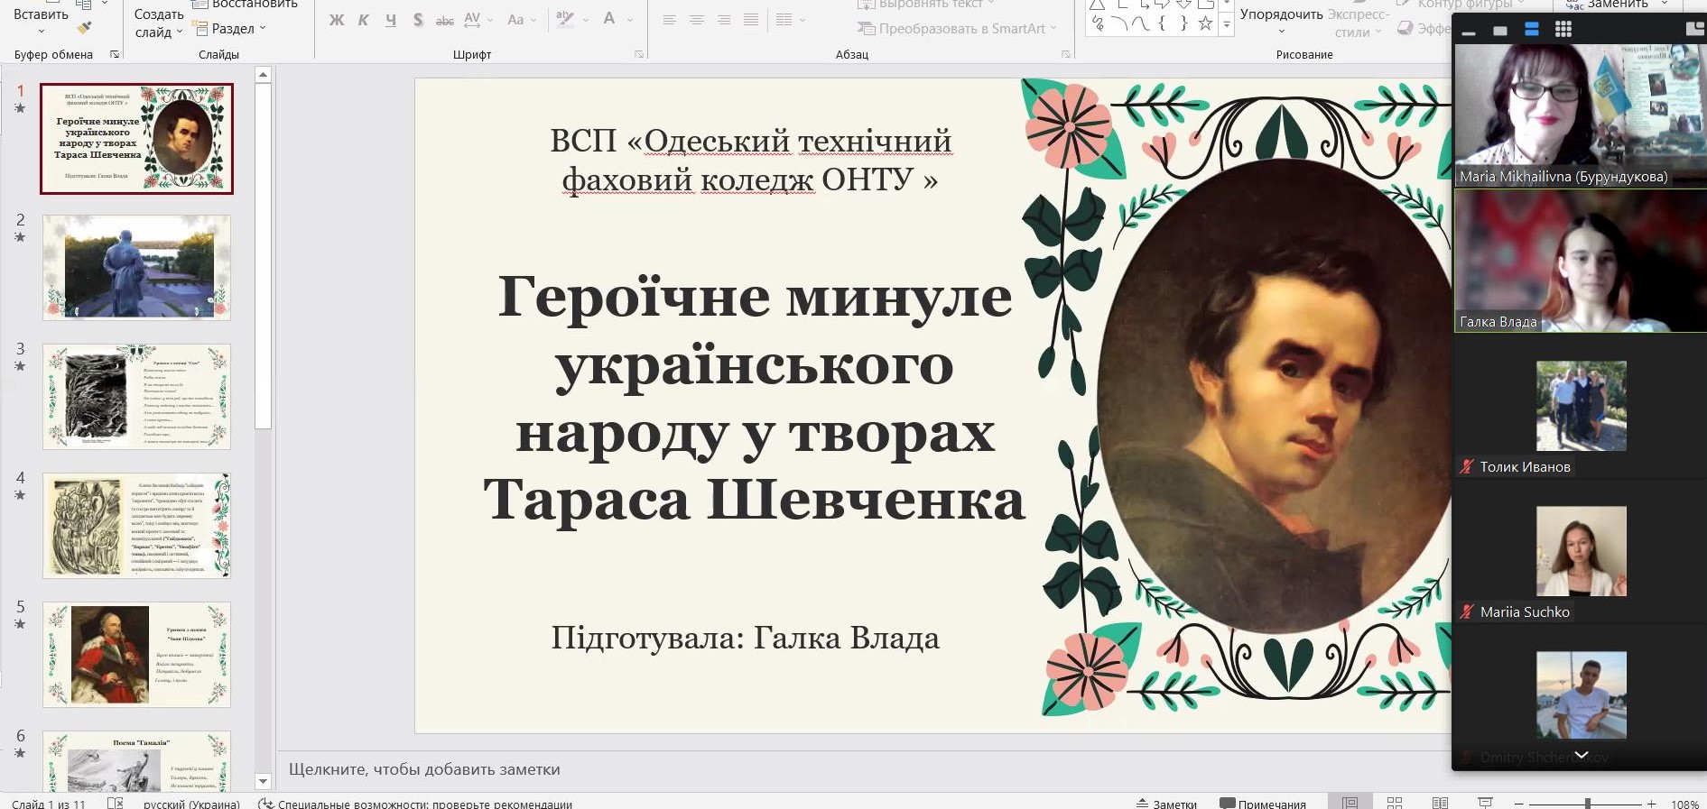Click Восстановить reset slide button
Viewport: 1707px width, 809px height.
[246, 5]
